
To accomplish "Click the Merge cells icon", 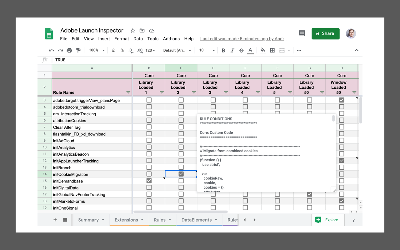I will 282,50.
